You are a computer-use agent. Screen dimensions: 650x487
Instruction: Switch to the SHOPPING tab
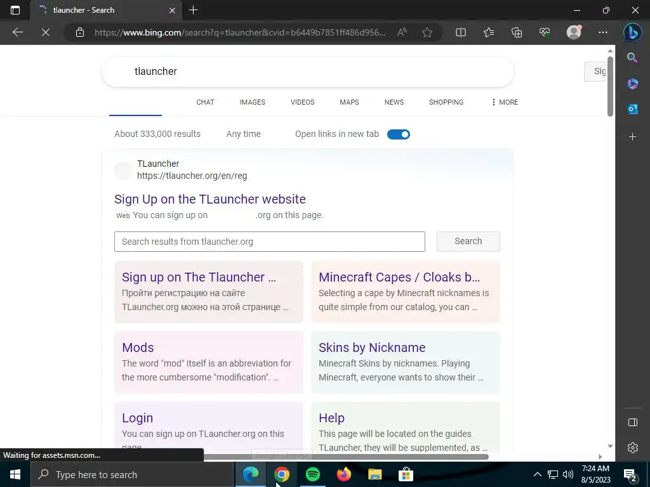[446, 102]
